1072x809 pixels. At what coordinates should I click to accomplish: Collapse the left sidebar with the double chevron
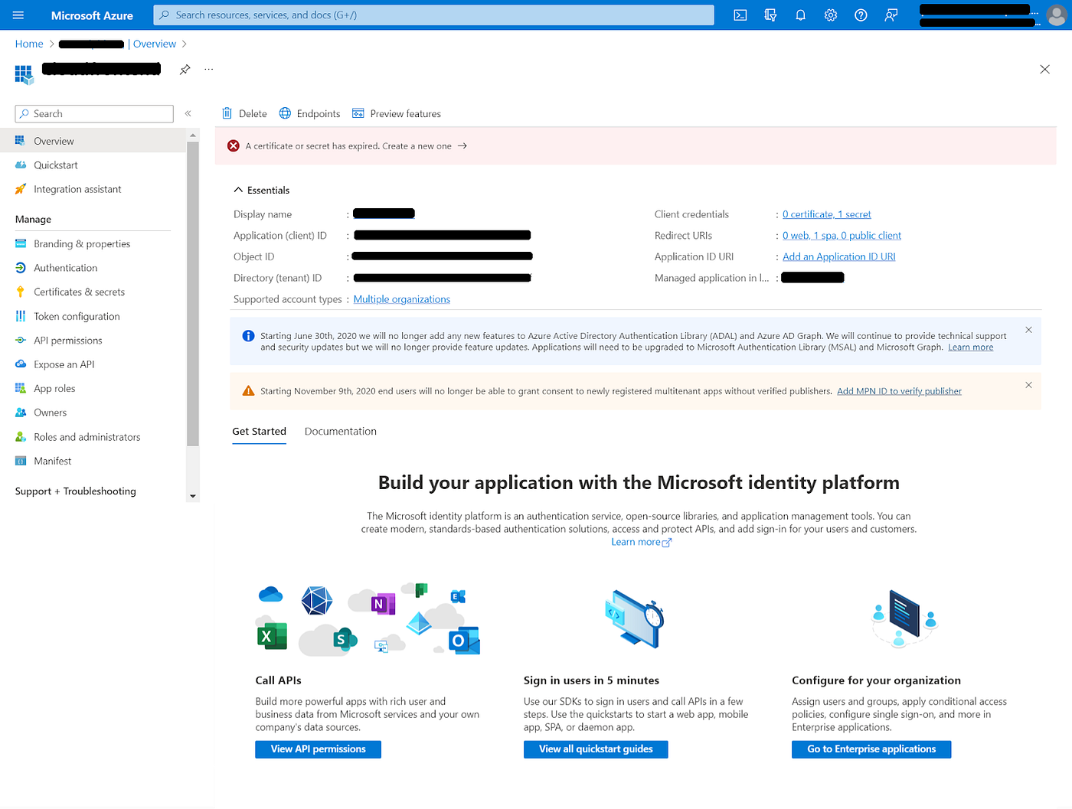tap(188, 113)
